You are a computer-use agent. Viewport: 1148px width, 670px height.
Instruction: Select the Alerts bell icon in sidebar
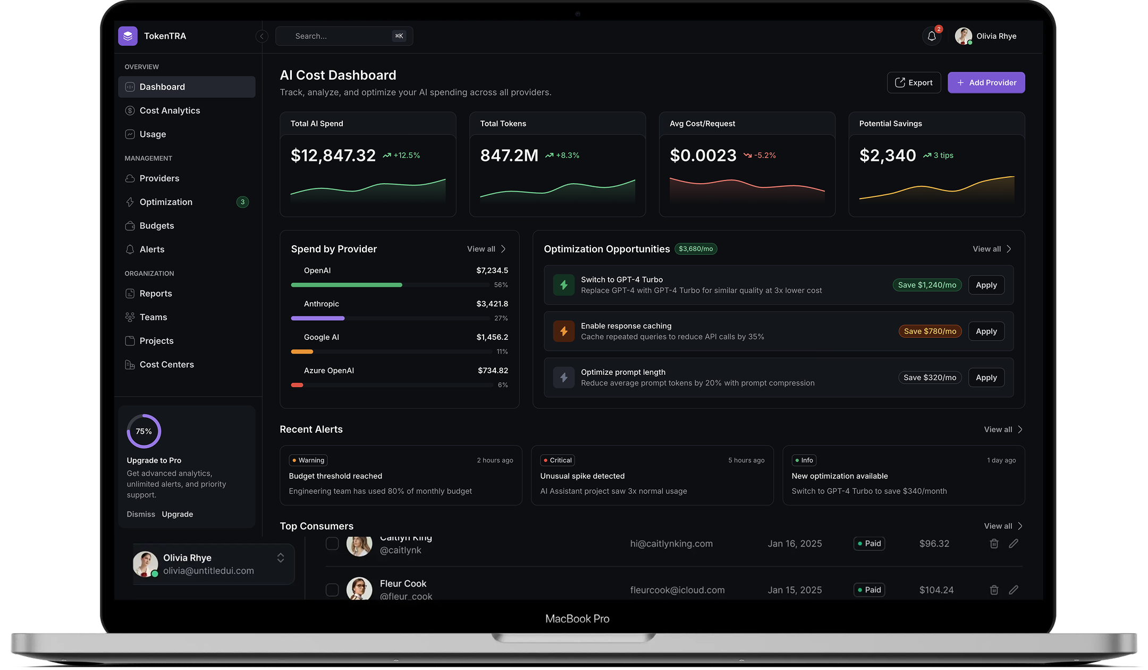(x=130, y=249)
